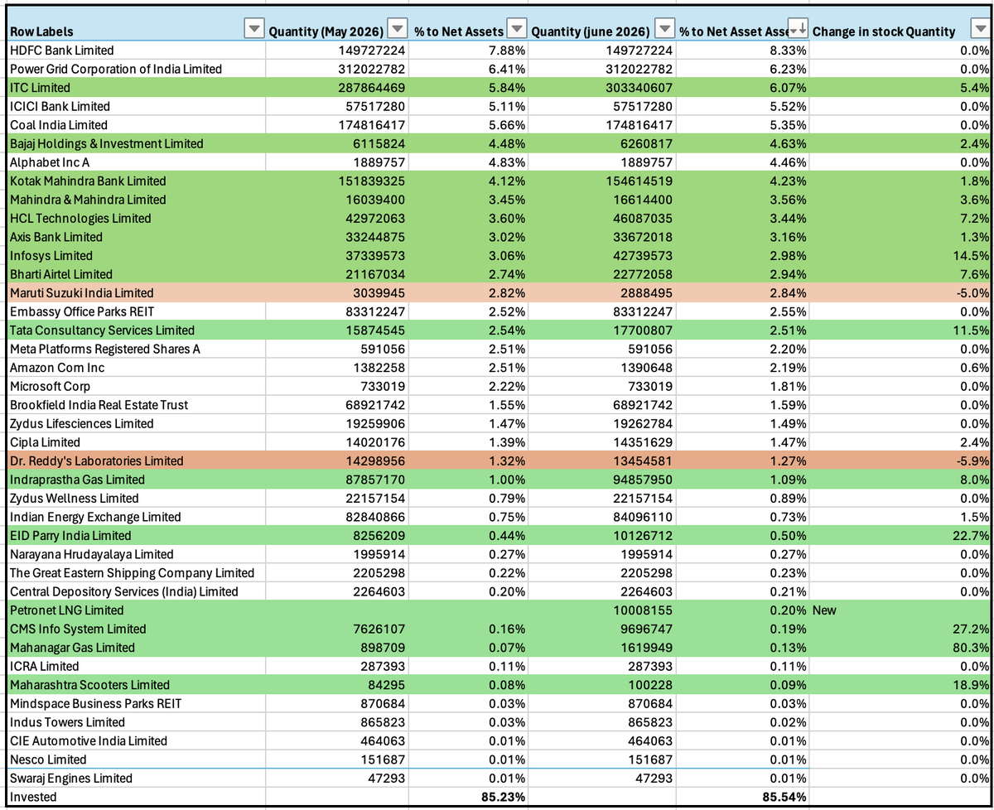Click the 8.33% net asset cell

point(742,51)
